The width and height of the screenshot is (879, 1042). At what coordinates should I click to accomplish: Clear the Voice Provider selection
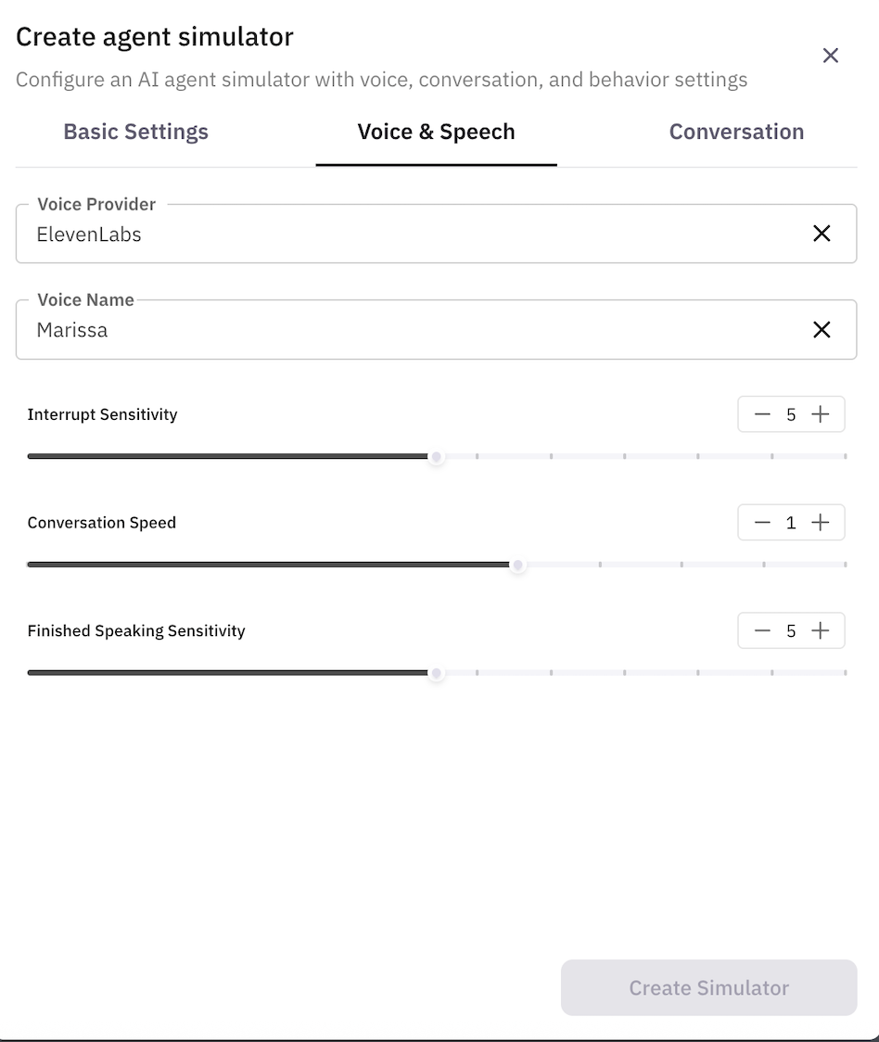pyautogui.click(x=822, y=234)
